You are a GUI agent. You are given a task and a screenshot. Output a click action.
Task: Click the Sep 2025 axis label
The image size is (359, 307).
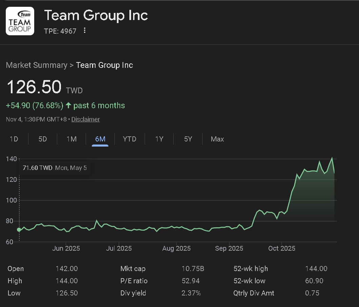[x=229, y=248]
